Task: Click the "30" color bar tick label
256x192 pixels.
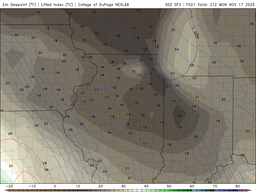Action: (x=124, y=186)
